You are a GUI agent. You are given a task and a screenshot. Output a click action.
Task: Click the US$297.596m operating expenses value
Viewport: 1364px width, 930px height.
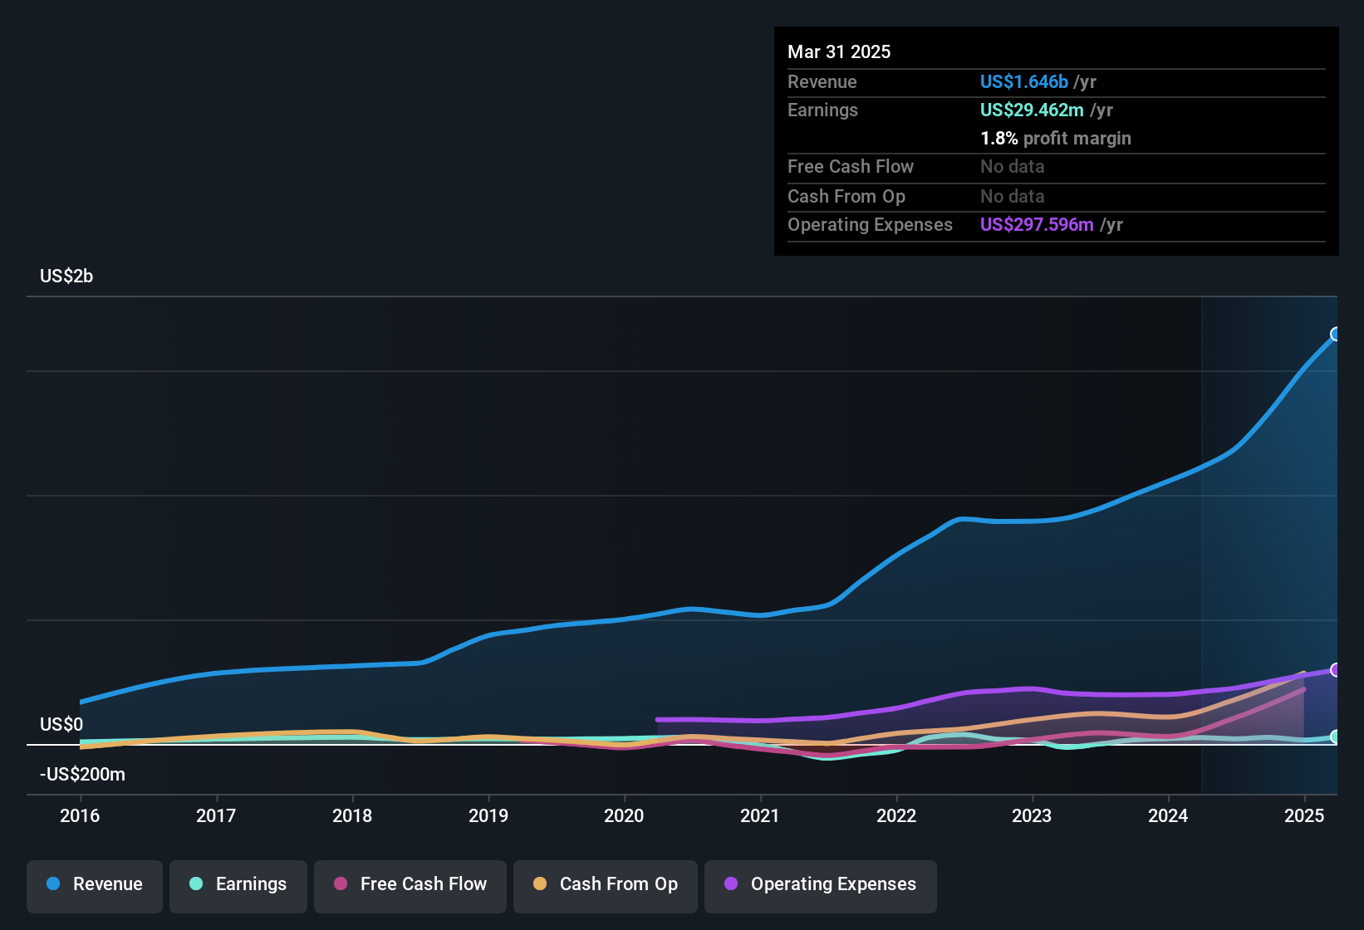tap(1037, 224)
